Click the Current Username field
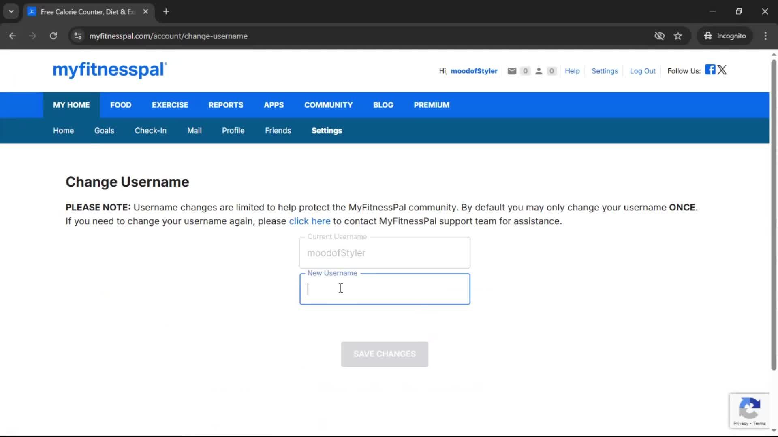778x437 pixels. 385,252
